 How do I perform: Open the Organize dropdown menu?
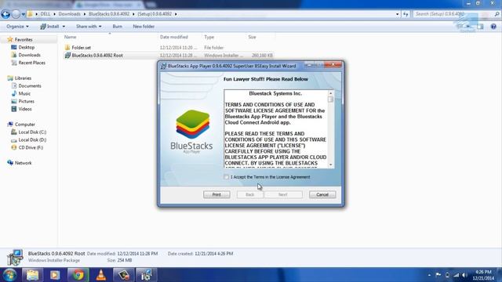coord(17,27)
